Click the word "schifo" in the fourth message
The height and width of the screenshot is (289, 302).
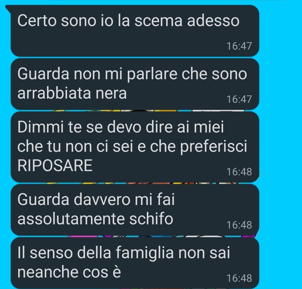151,219
